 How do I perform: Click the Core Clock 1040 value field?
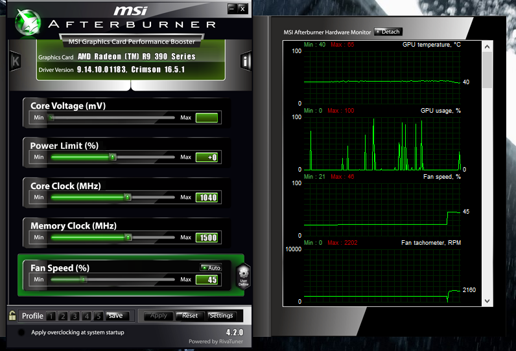tap(207, 198)
